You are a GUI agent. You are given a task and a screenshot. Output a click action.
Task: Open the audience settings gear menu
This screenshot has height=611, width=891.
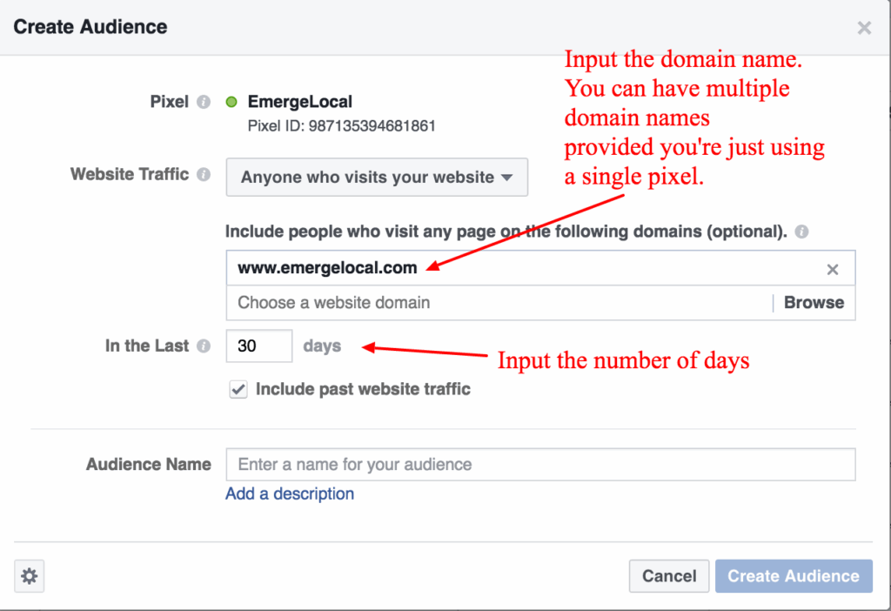tap(29, 575)
